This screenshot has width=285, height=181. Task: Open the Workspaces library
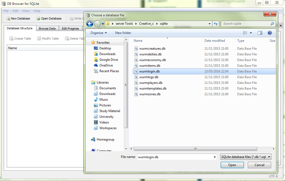108,128
